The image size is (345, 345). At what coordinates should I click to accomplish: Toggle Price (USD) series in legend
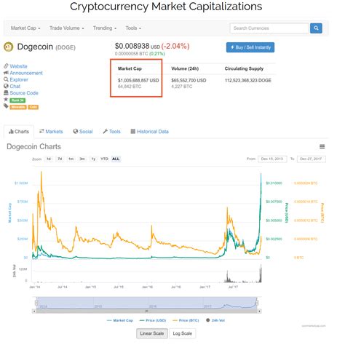[153, 320]
